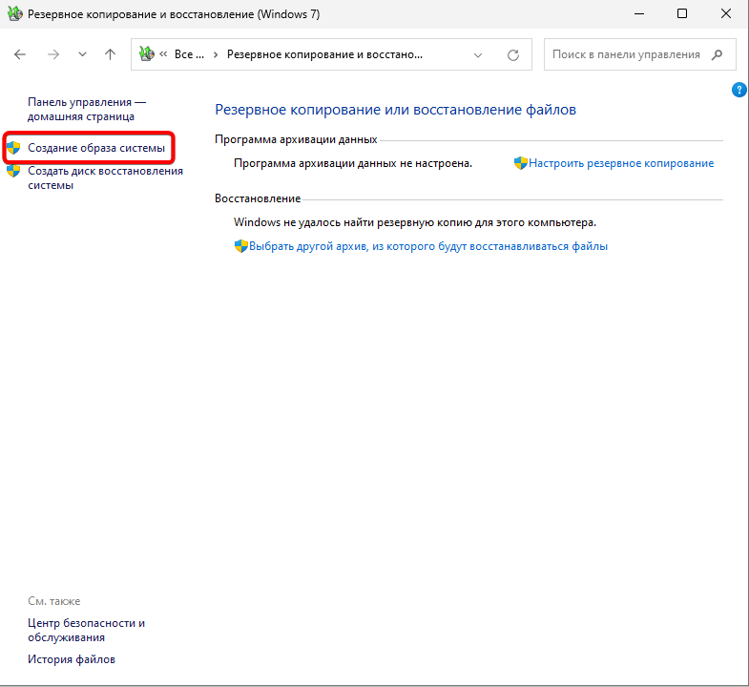Open Создать диск восстановления системы link
The width and height of the screenshot is (749, 687).
tap(105, 177)
